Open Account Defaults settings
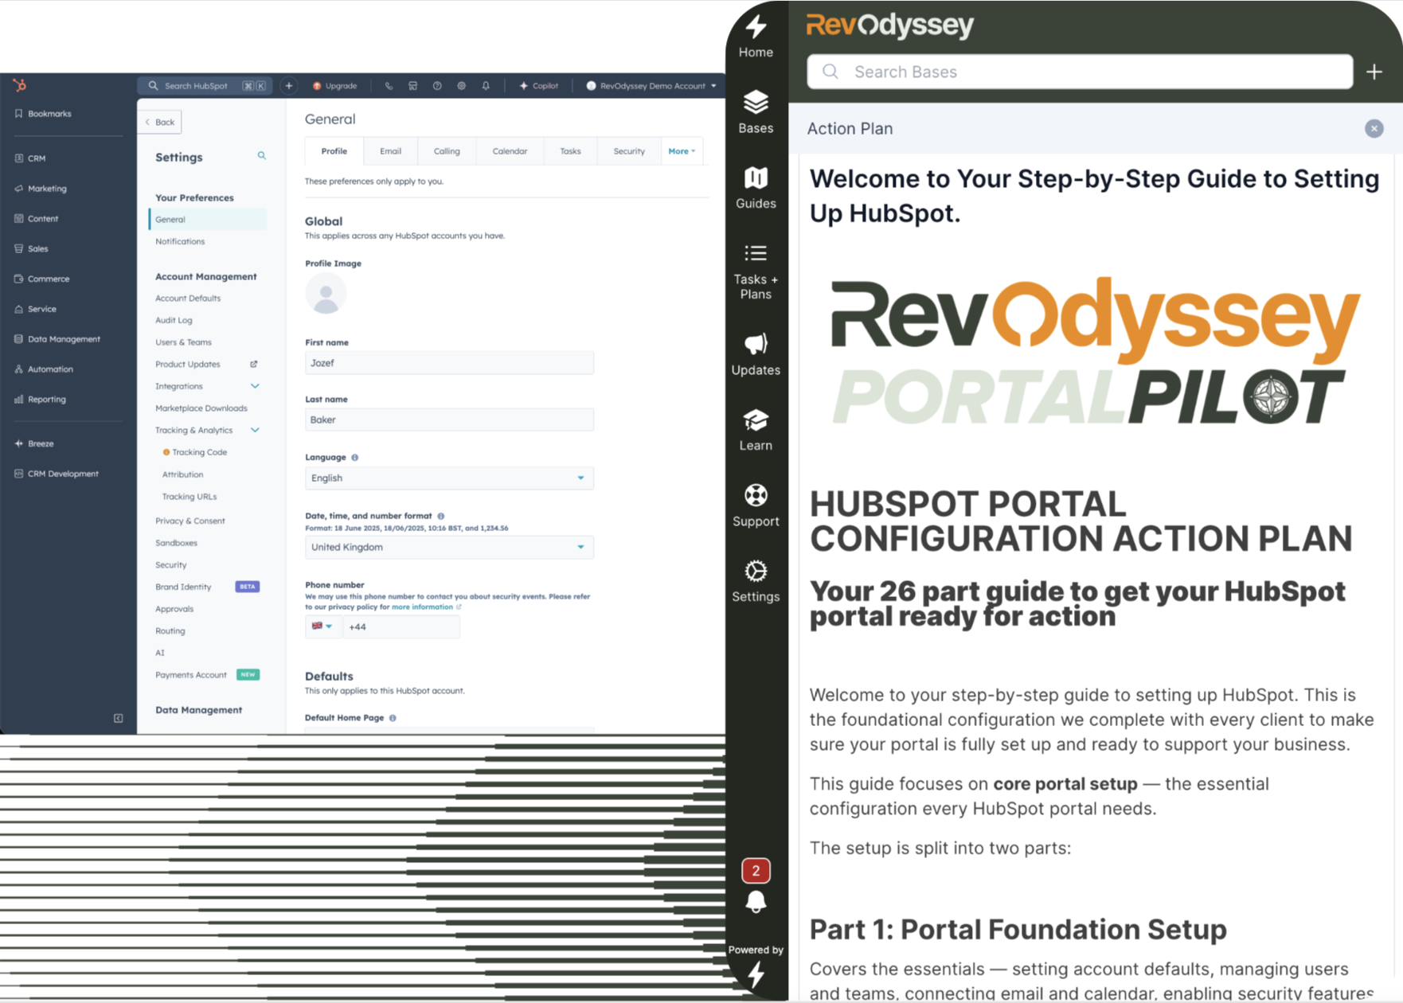This screenshot has height=1003, width=1403. coord(188,299)
